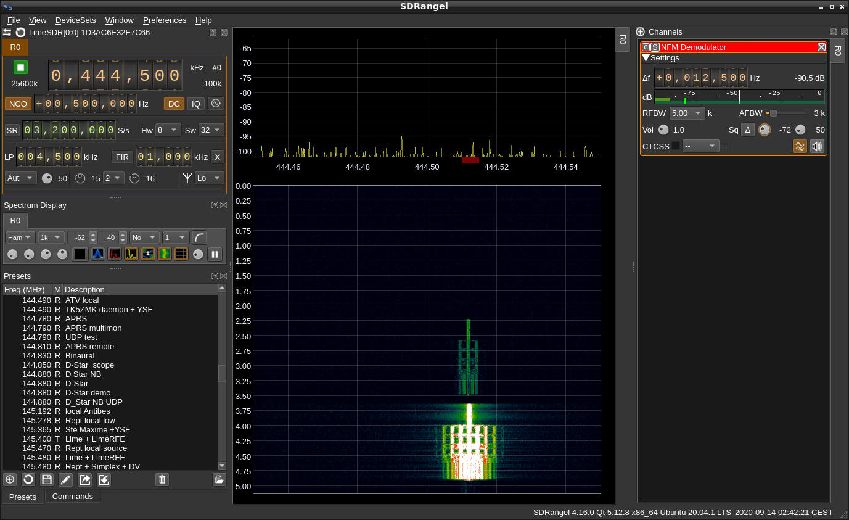Screen dimensions: 849x520
Task: Open the RFBW 5.00 dropdown
Action: [x=687, y=113]
